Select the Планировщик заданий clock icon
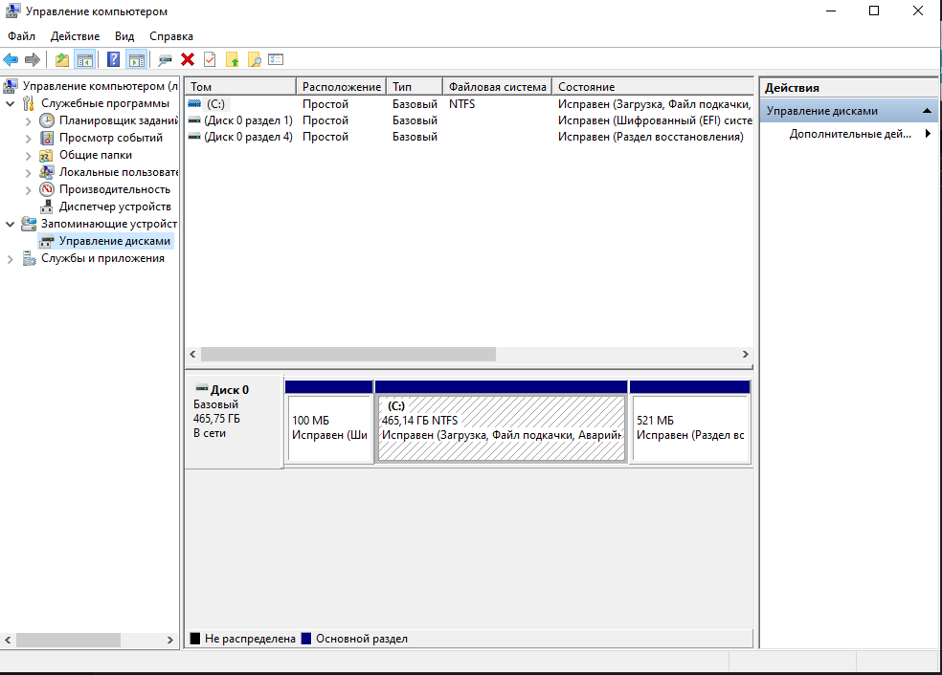This screenshot has height=675, width=942. click(x=46, y=120)
